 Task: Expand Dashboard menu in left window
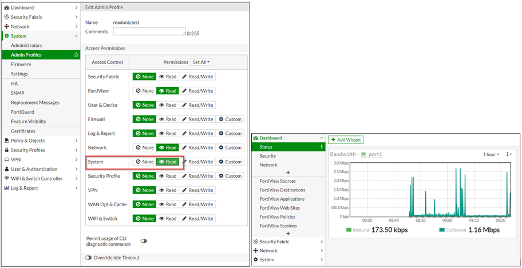[76, 7]
